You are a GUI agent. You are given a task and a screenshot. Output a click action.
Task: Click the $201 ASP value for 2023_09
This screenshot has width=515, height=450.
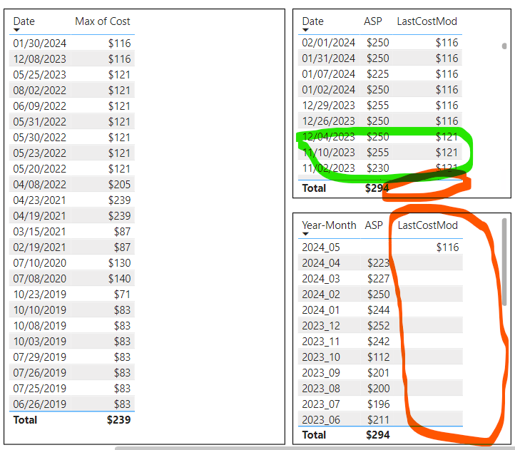(378, 372)
